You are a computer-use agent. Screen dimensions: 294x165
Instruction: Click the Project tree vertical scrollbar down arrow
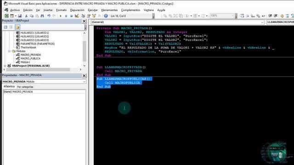85,66
